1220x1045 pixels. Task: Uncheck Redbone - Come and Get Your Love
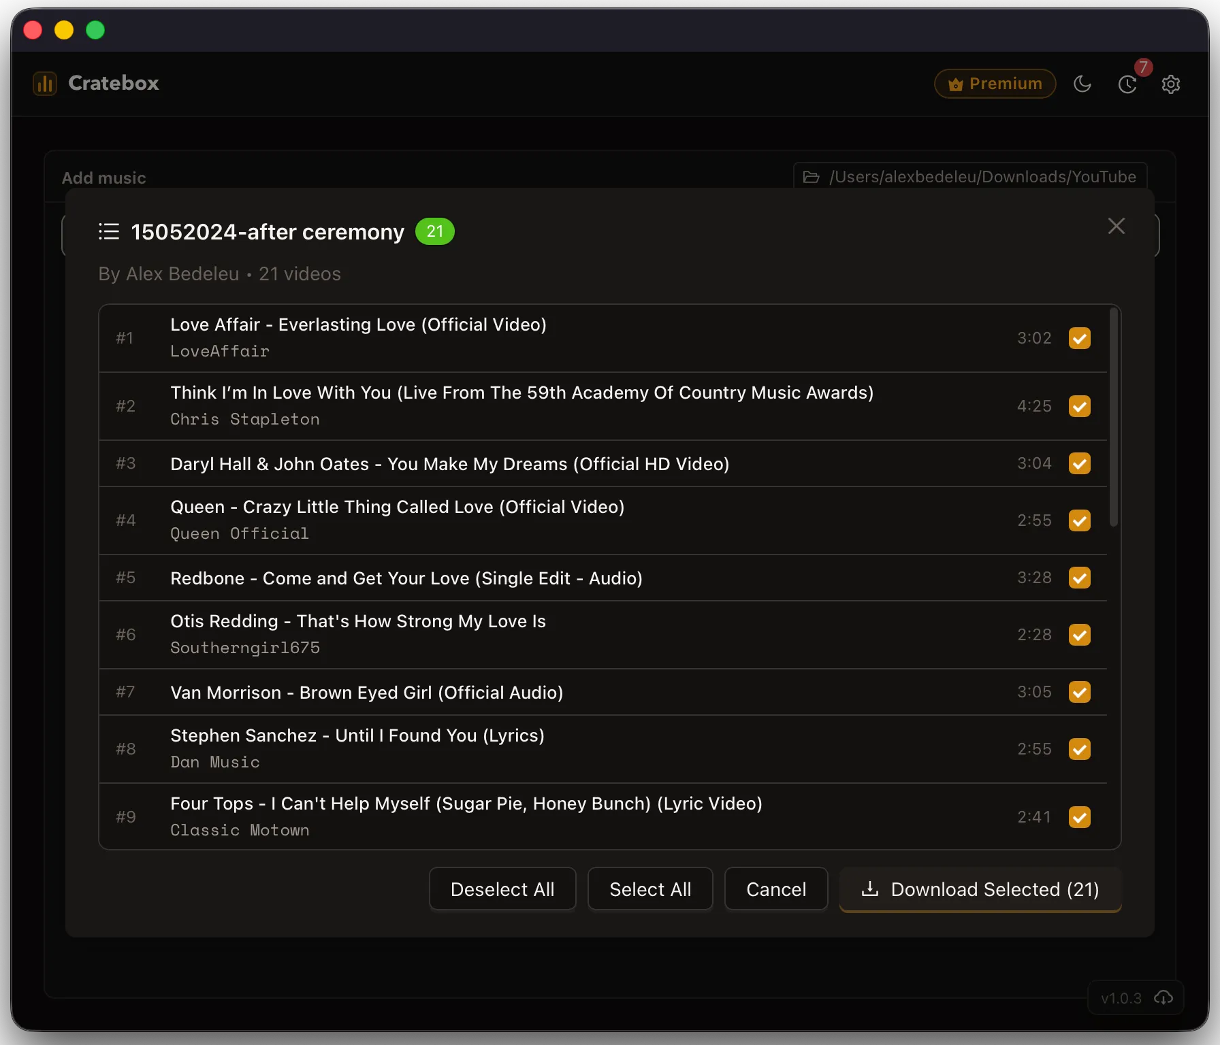pos(1080,578)
